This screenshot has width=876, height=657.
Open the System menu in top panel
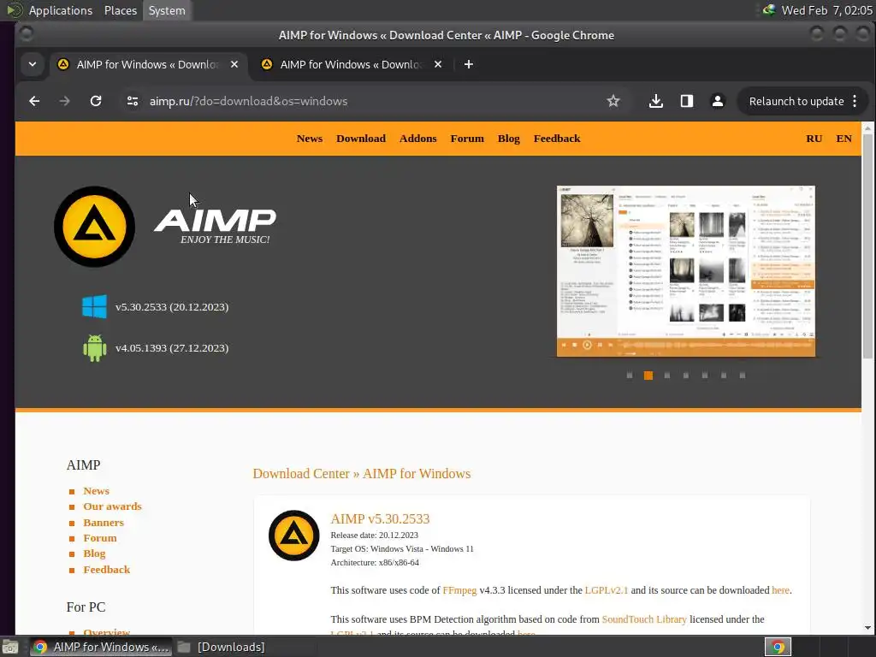pos(167,10)
